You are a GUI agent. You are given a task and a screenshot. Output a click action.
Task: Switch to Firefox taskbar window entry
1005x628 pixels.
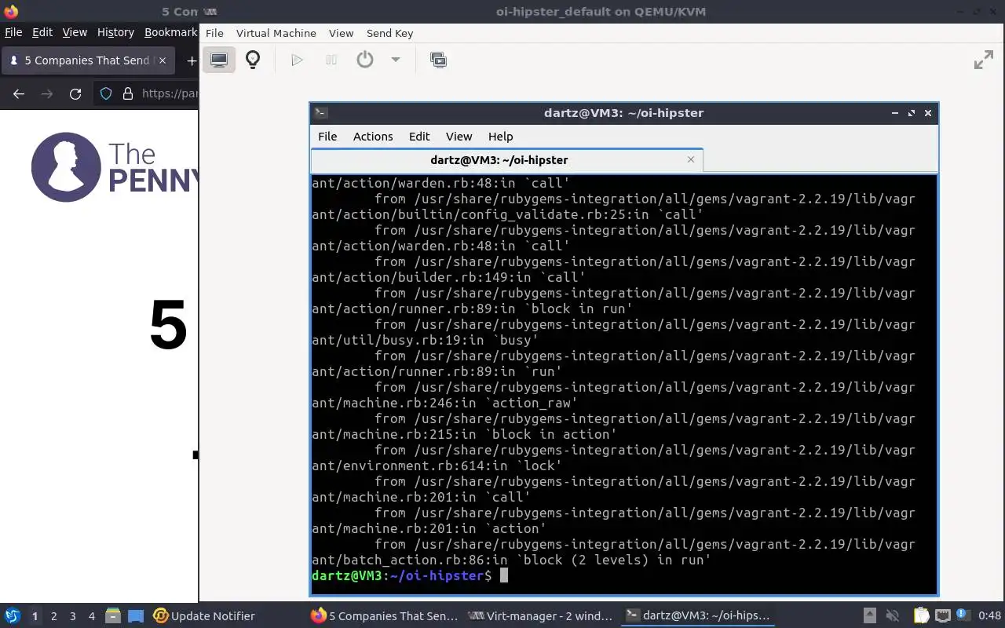pyautogui.click(x=384, y=616)
